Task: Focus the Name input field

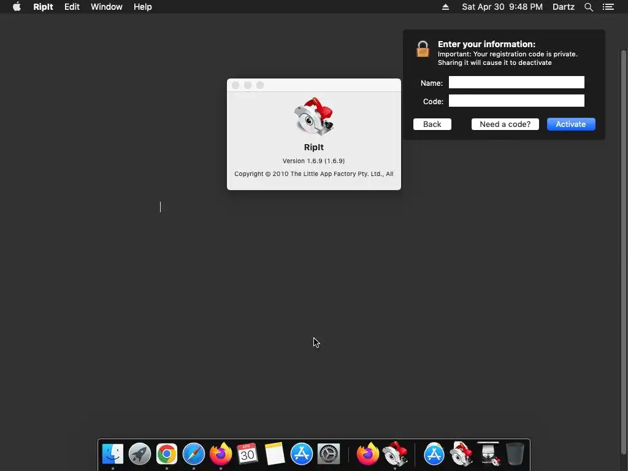Action: point(516,82)
